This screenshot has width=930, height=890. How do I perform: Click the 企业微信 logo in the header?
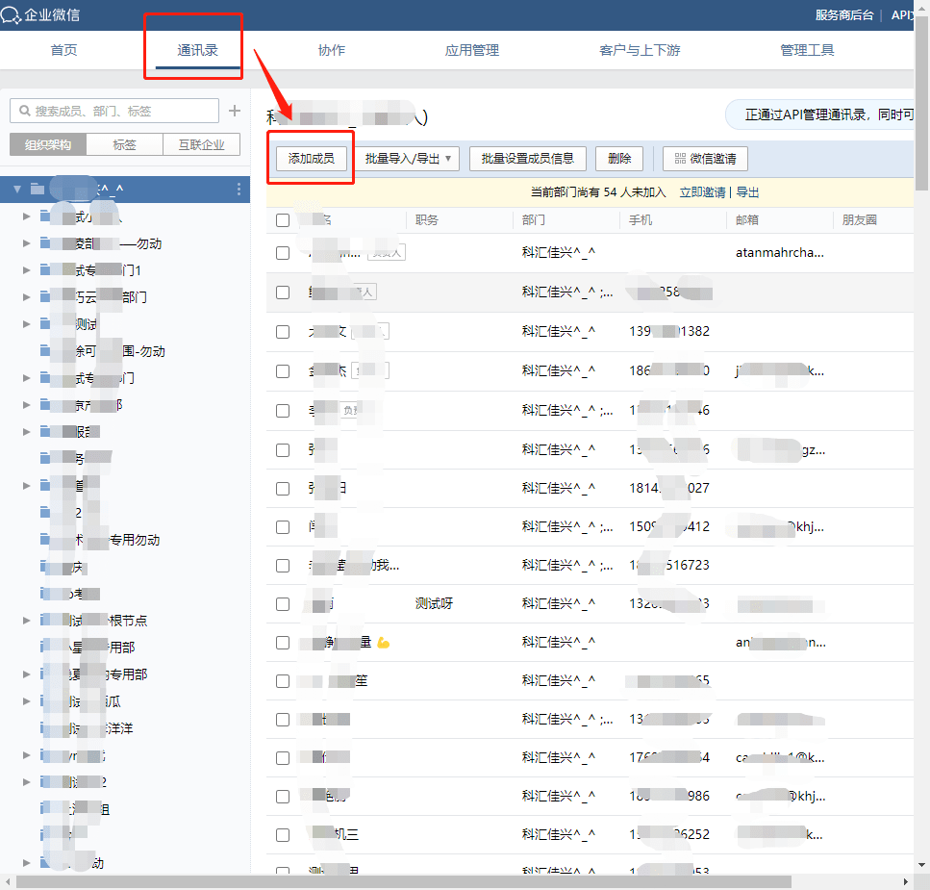click(x=12, y=14)
